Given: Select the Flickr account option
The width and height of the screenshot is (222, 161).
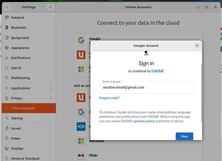Looking at the screenshot, I should pyautogui.click(x=138, y=155).
